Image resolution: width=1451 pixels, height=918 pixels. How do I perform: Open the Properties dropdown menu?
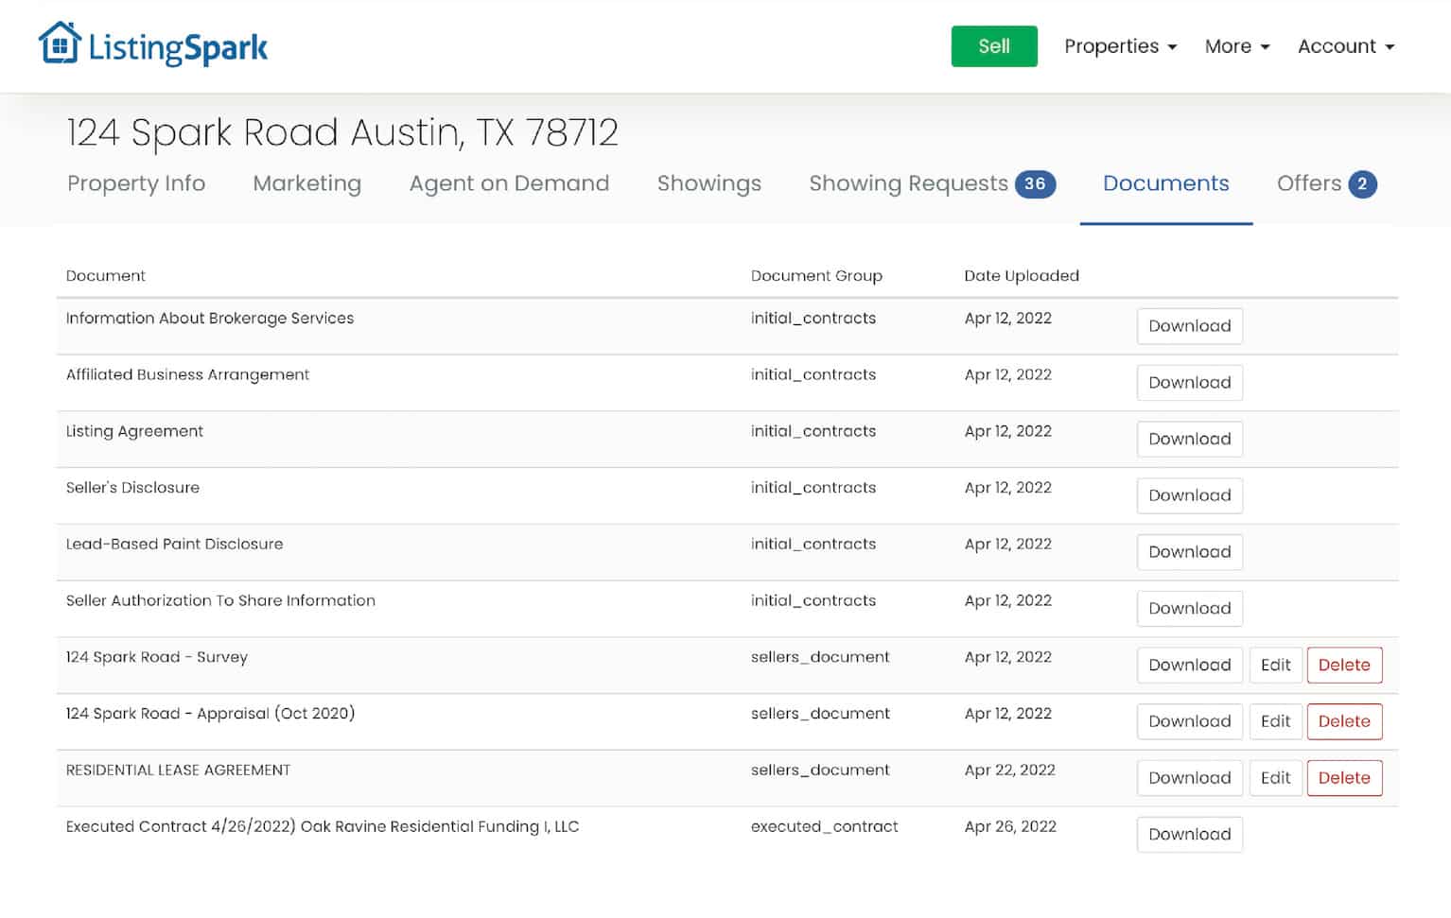(x=1120, y=46)
